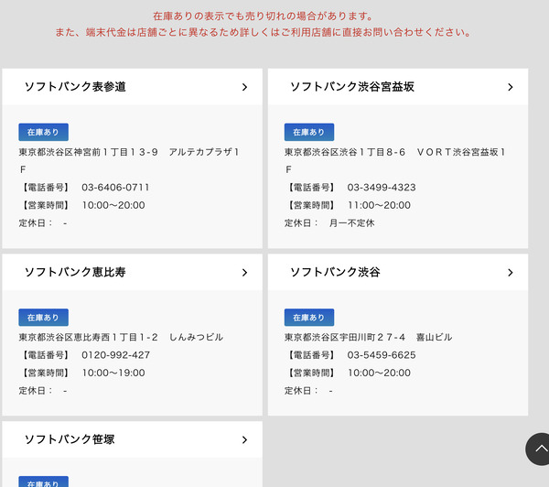Click phone number 0120-992-427
The image size is (549, 487).
[115, 355]
